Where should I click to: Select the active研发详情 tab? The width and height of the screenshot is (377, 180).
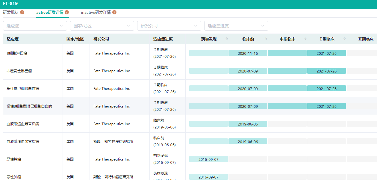(x=50, y=13)
